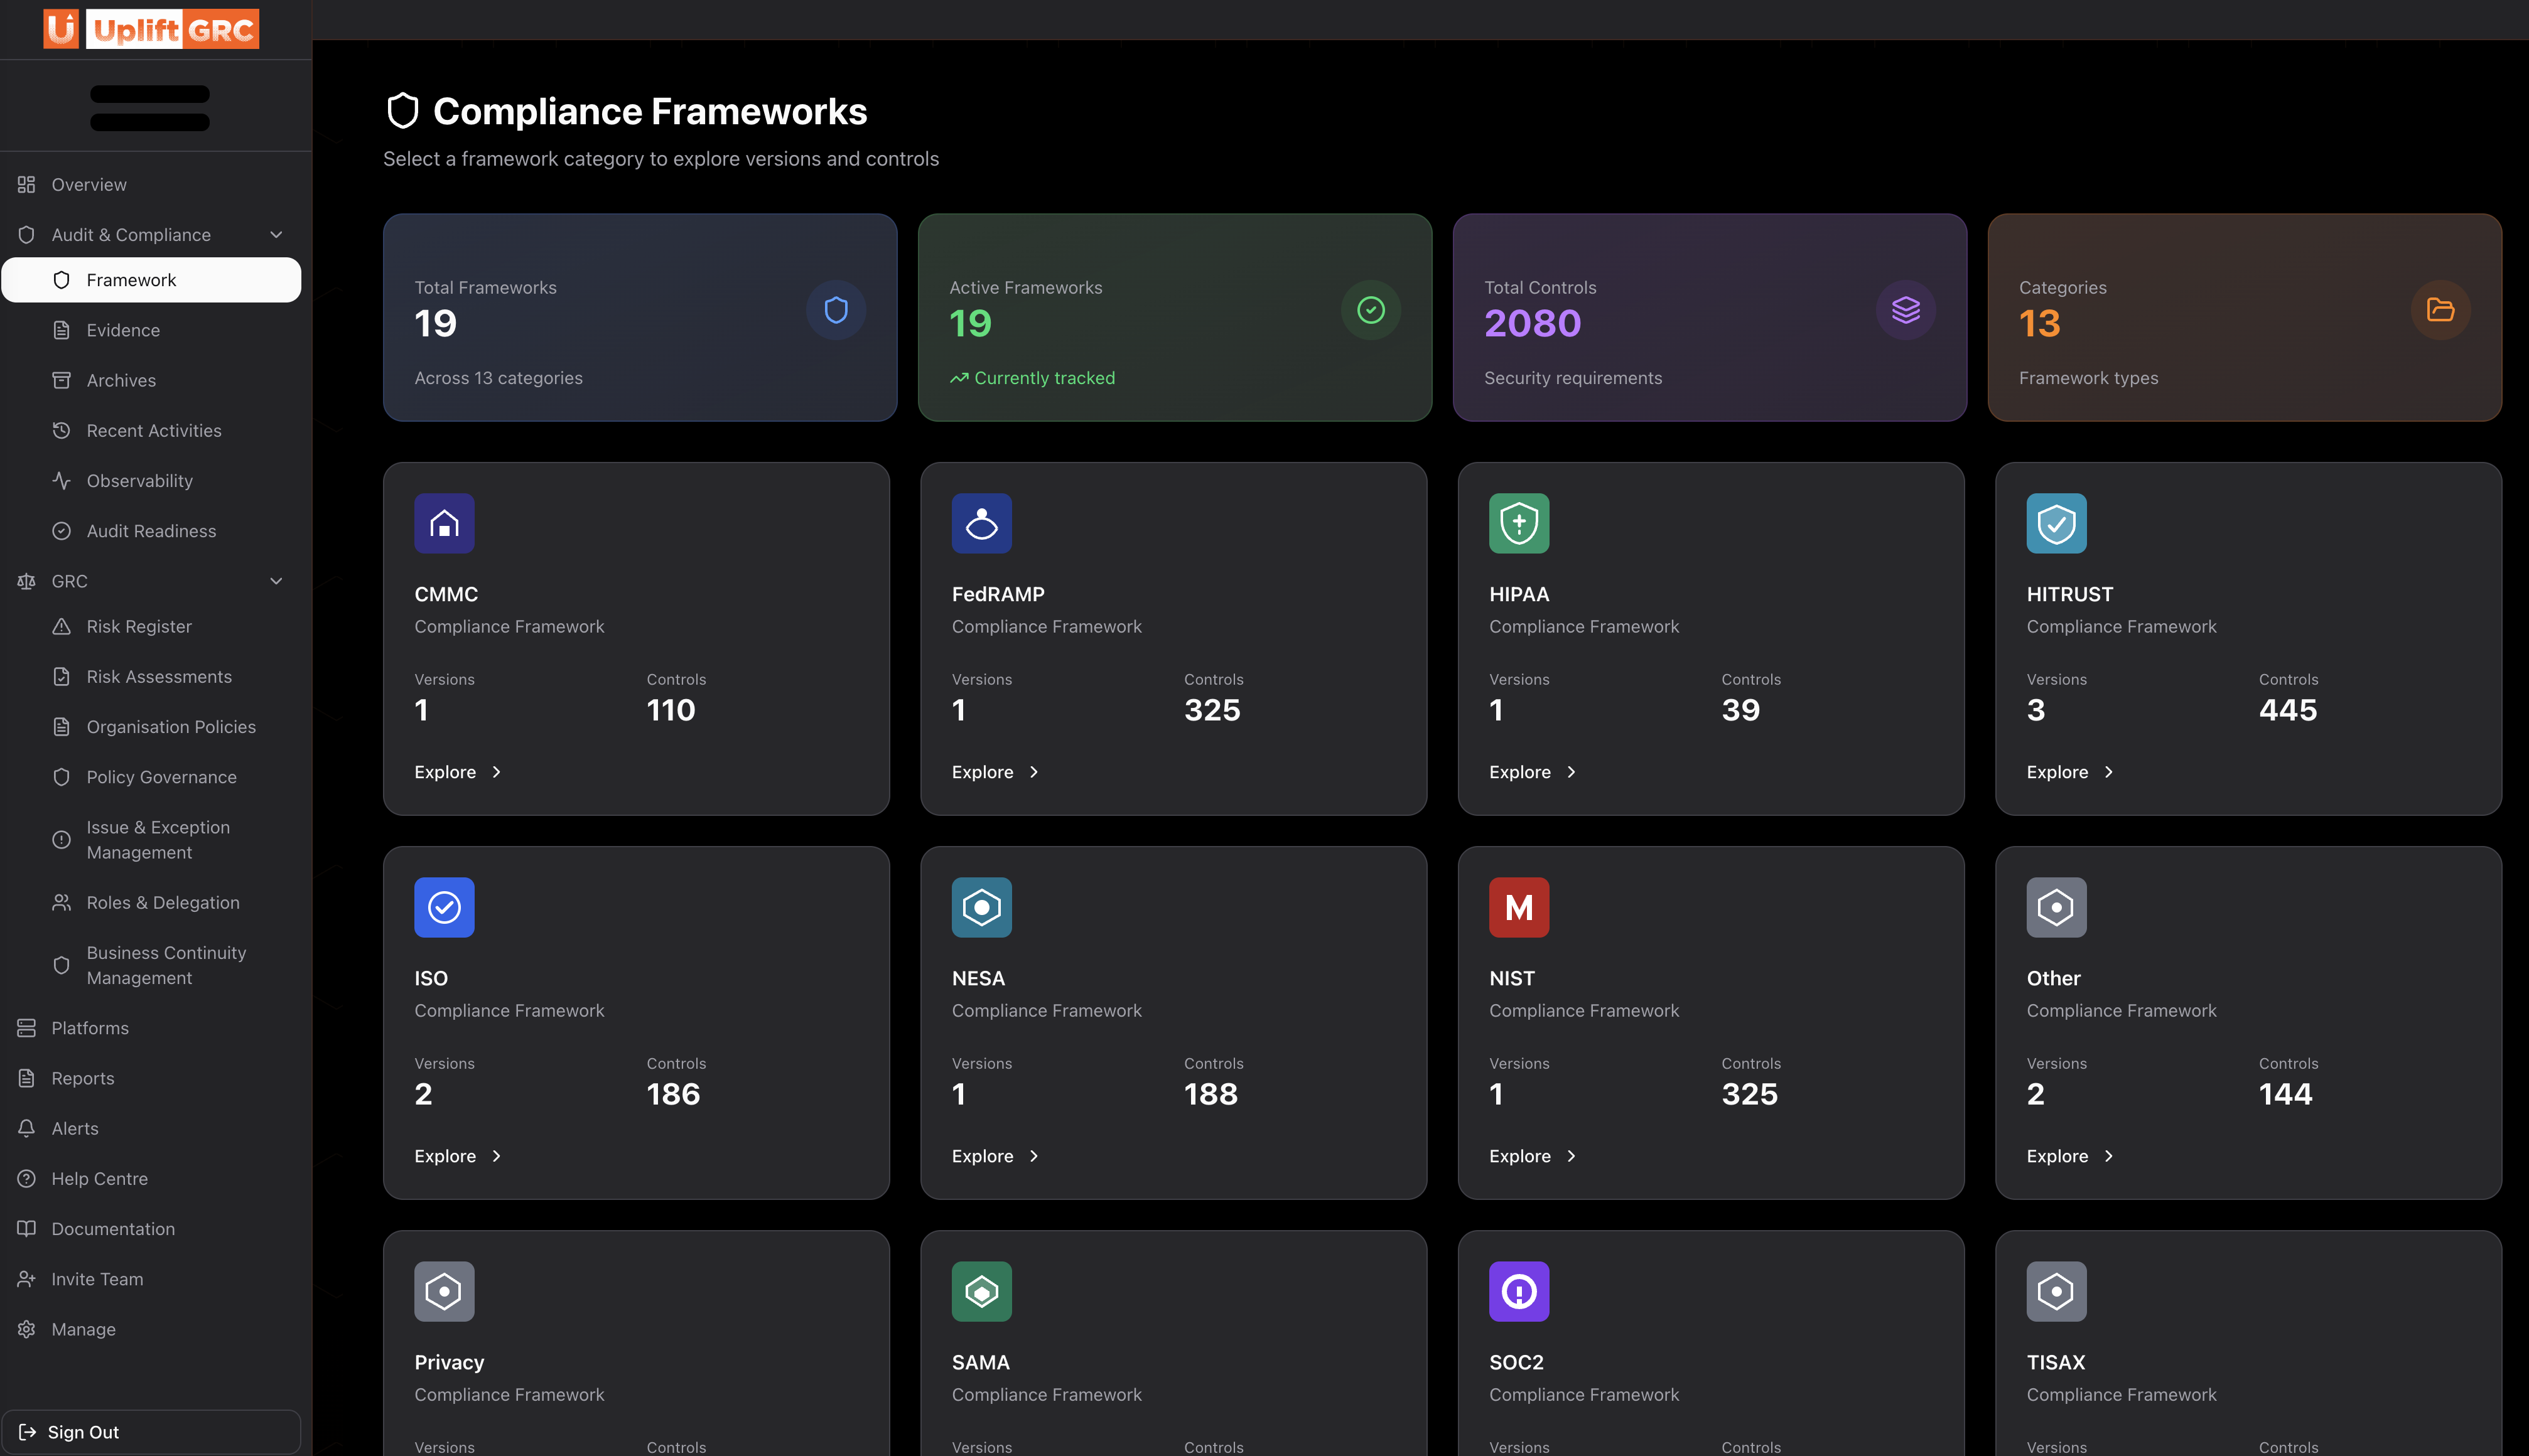Click the 'Currently tracked' text
The width and height of the screenshot is (2529, 1456).
(x=1044, y=378)
